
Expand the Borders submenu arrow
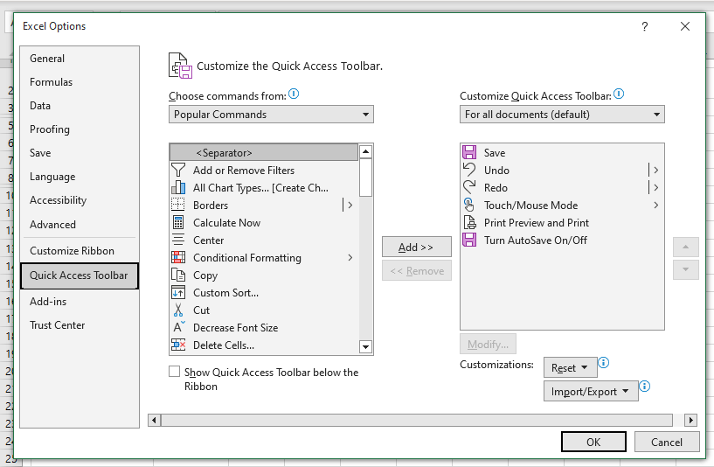coord(350,205)
